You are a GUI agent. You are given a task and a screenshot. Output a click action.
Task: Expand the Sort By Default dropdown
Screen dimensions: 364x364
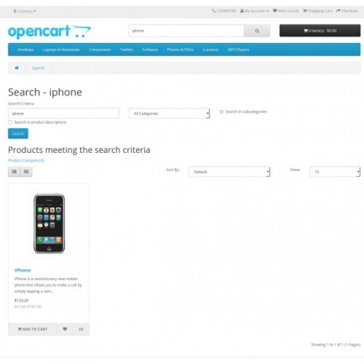point(229,172)
